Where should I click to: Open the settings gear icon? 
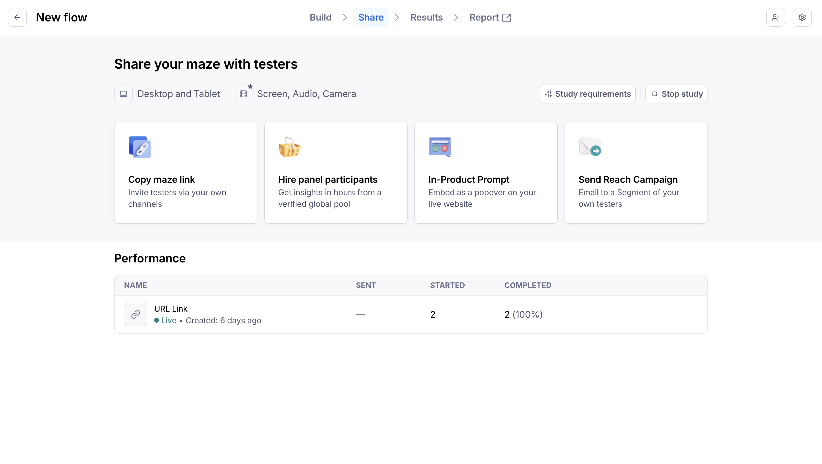(x=802, y=17)
